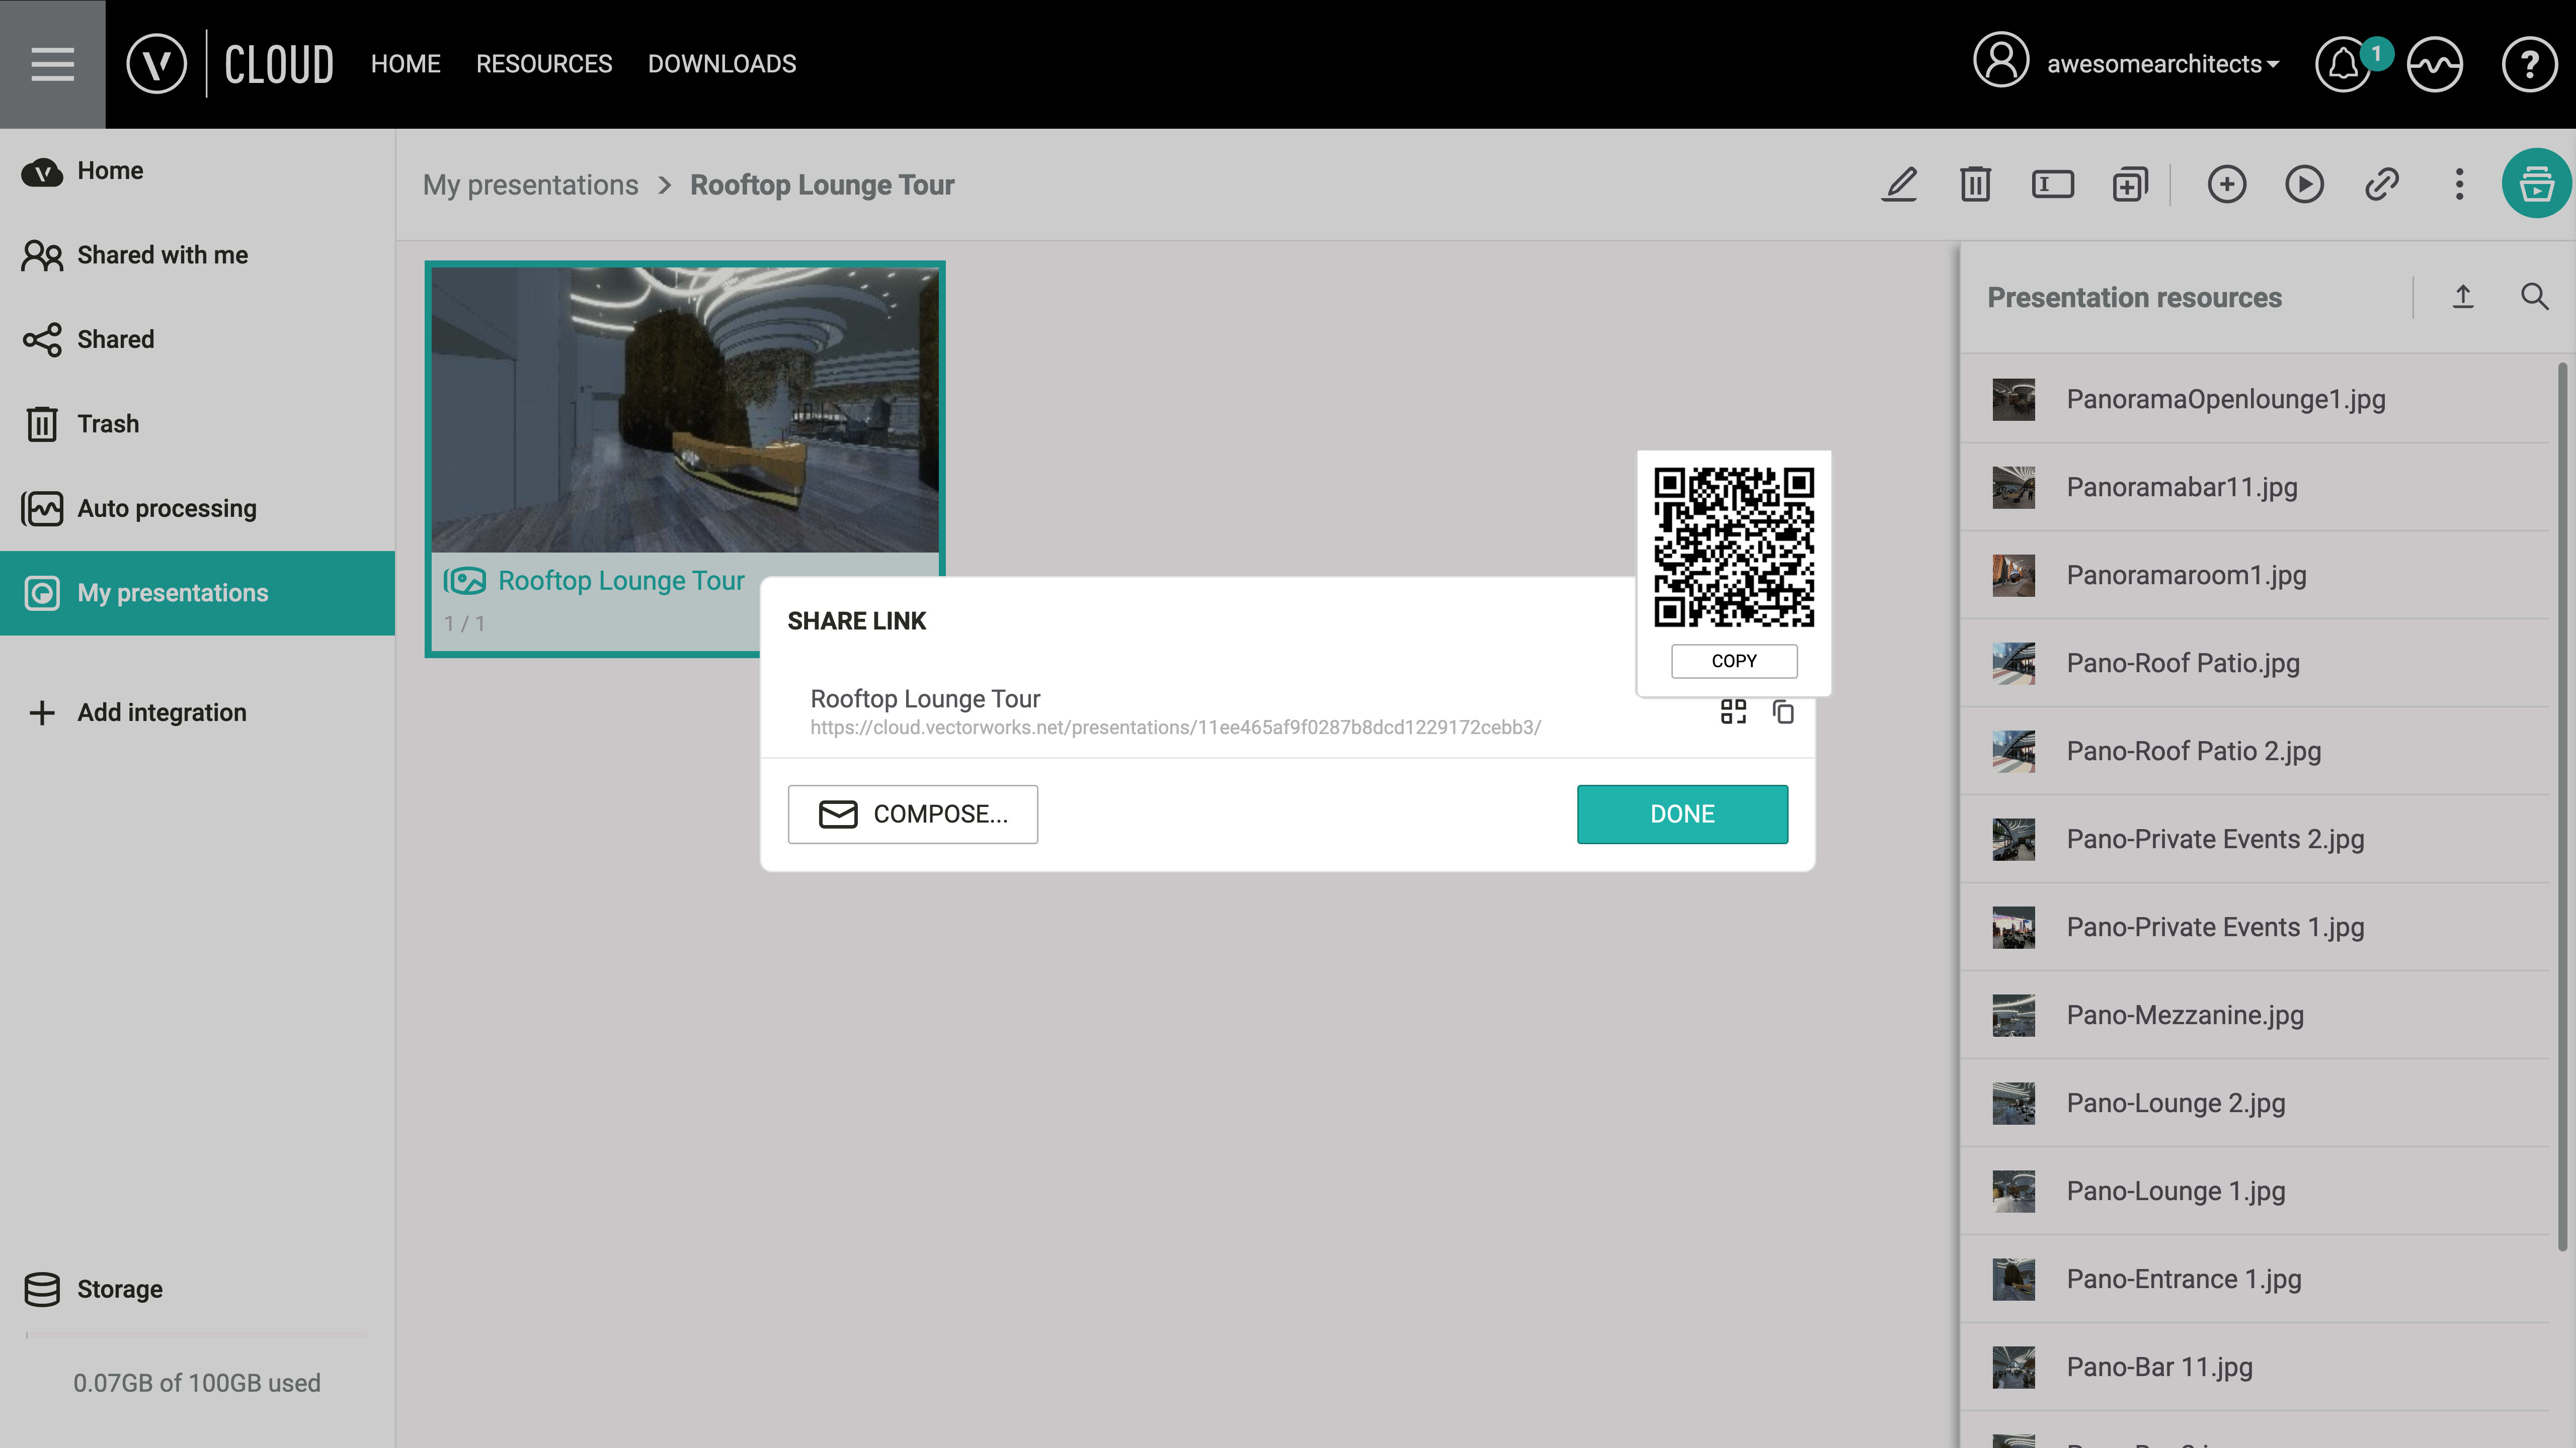2576x1448 pixels.
Task: Click COMPOSE to email the link
Action: pyautogui.click(x=912, y=813)
